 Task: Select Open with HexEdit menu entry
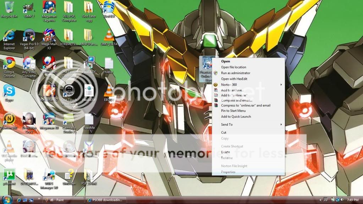point(234,79)
